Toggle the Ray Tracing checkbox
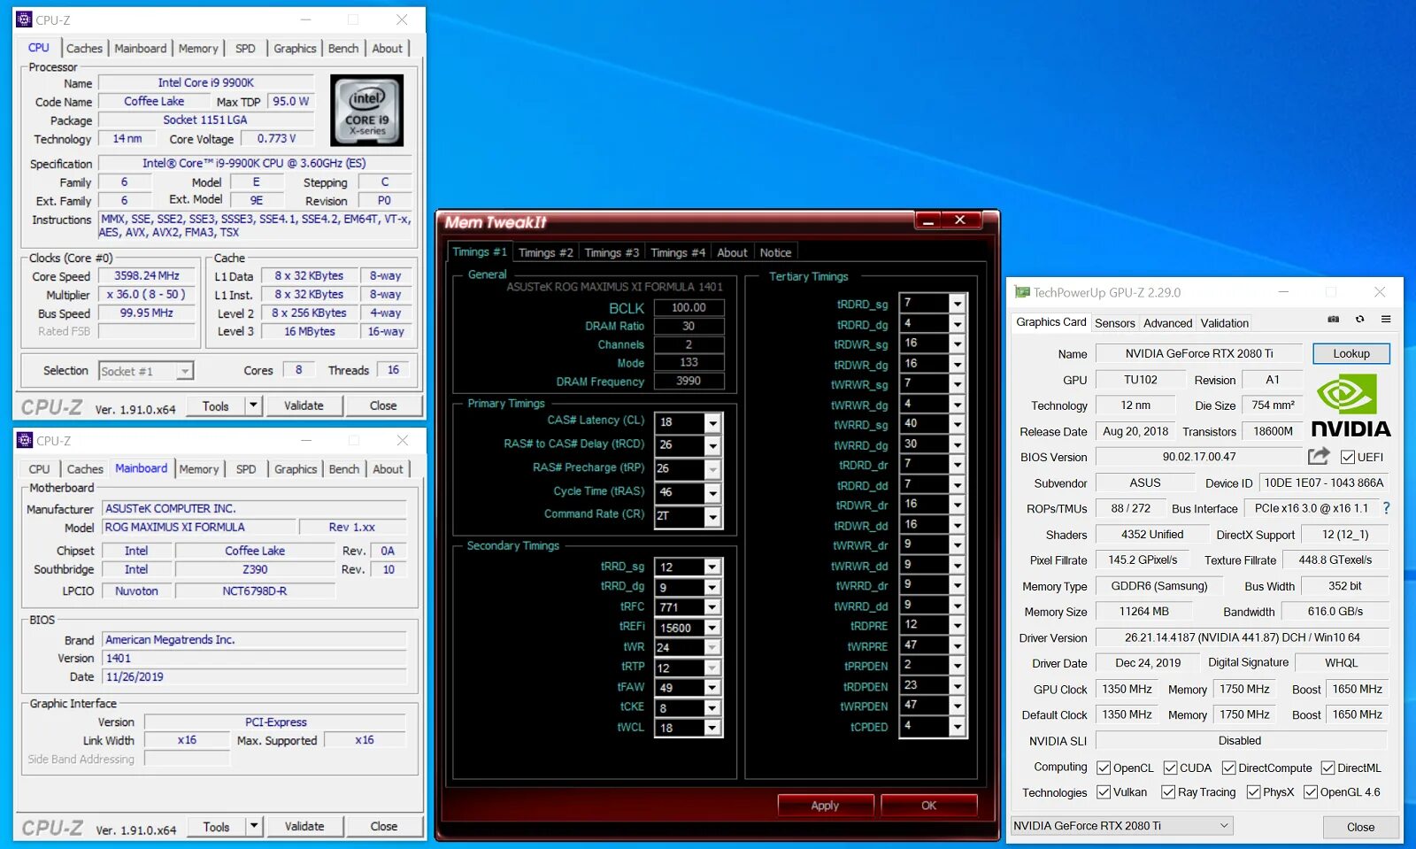 tap(1168, 791)
